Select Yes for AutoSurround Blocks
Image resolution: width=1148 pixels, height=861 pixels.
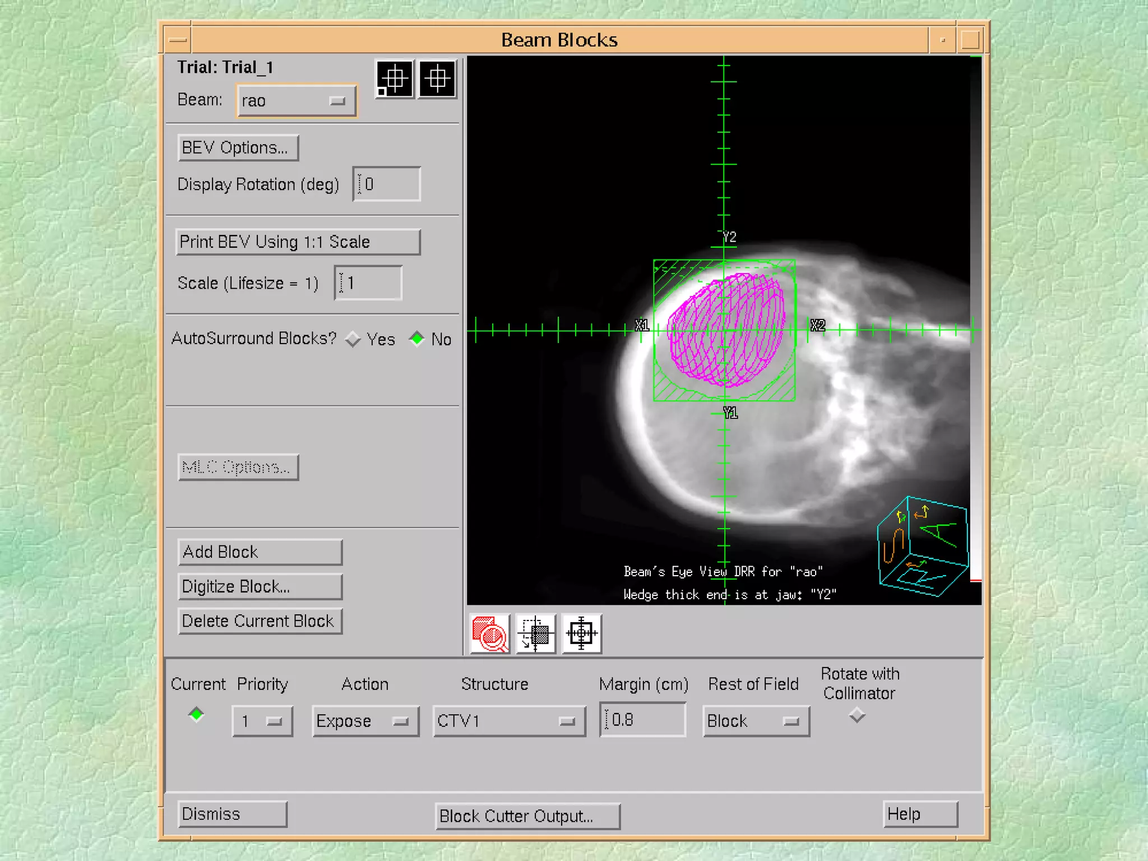353,339
